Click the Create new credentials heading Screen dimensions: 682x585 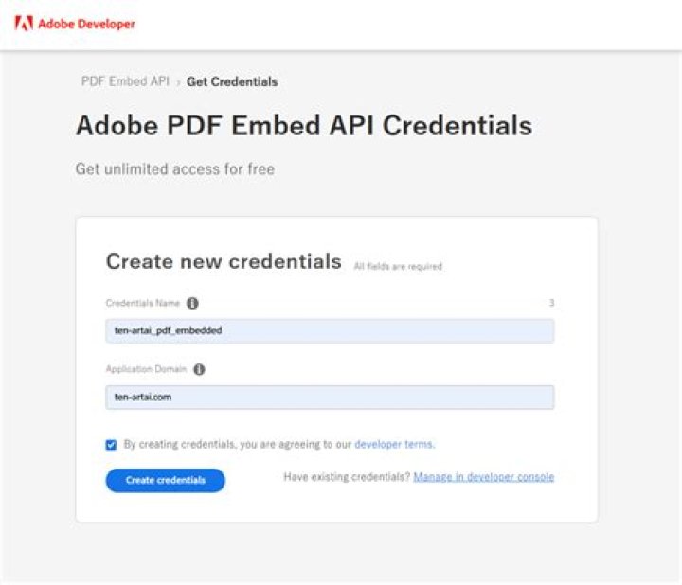click(x=224, y=261)
